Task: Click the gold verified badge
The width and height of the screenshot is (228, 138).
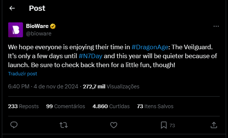Action: click(53, 26)
